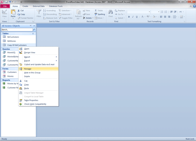
Task: Select Hide in this Group
Action: 38,73
